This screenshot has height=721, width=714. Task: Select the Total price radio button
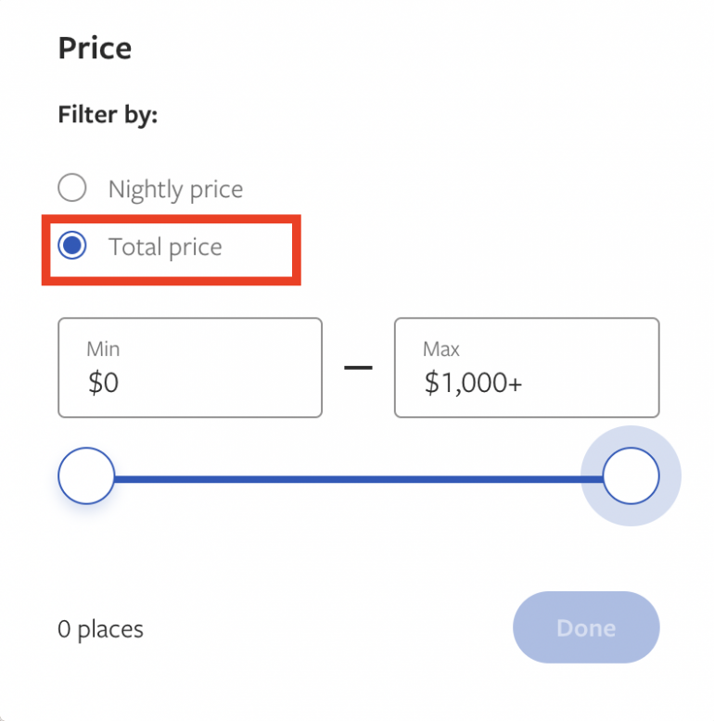72,246
